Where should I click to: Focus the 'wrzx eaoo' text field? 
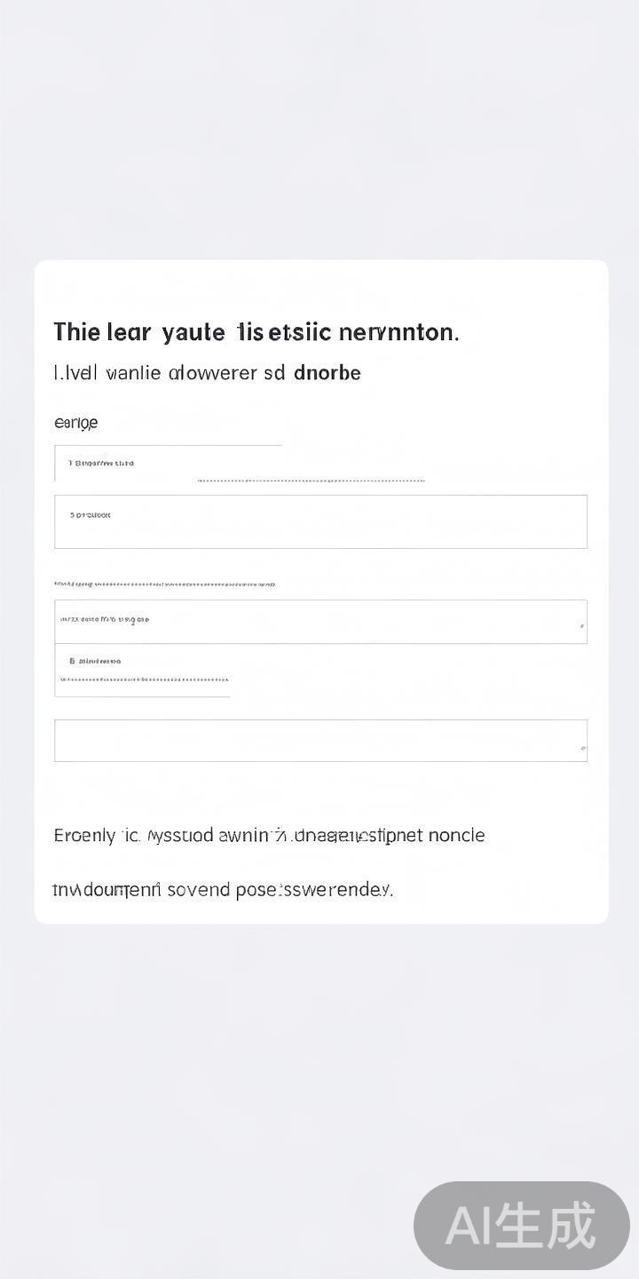tap(320, 622)
